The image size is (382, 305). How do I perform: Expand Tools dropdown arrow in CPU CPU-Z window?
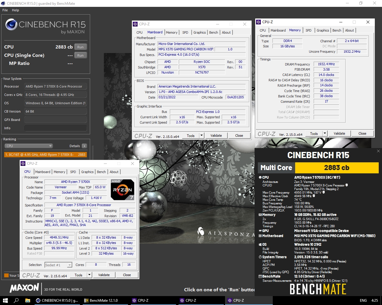(x=89, y=275)
